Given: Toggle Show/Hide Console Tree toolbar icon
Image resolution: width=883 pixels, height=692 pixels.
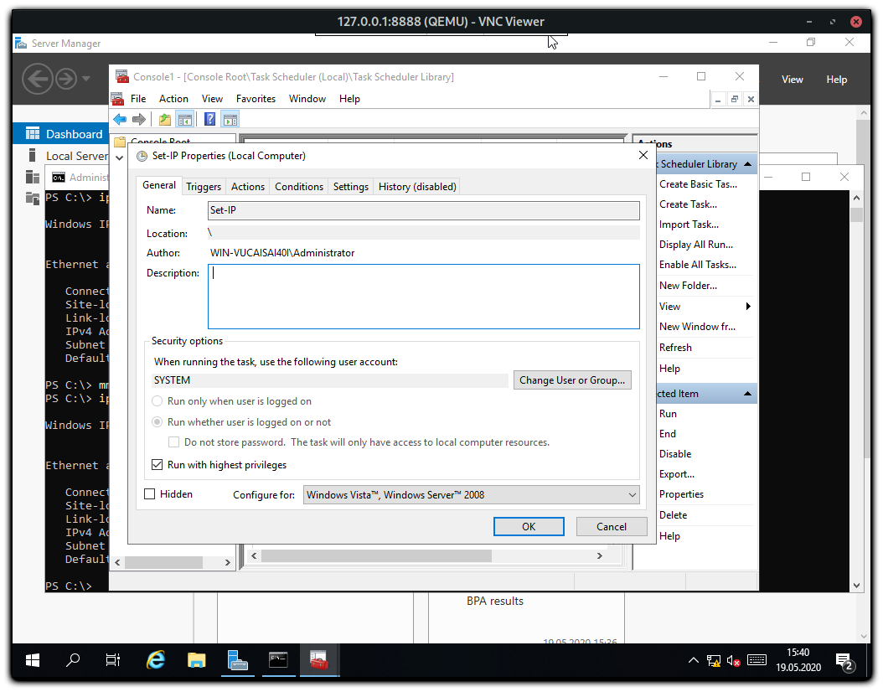Looking at the screenshot, I should click(185, 120).
